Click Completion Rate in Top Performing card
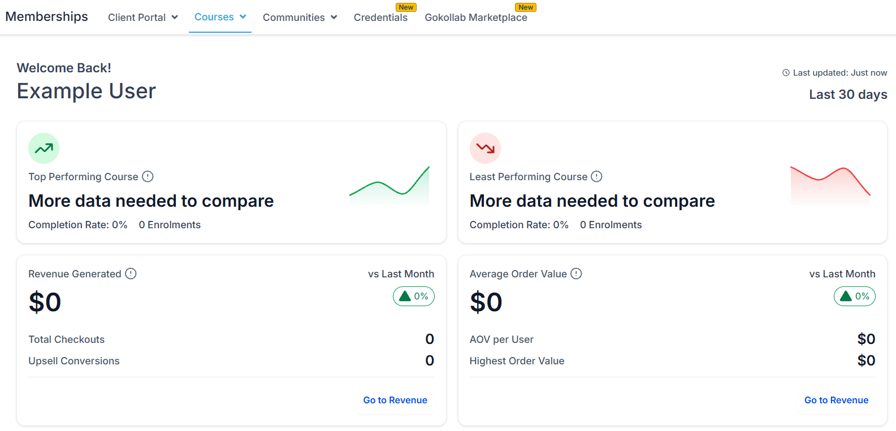896x431 pixels. click(78, 225)
